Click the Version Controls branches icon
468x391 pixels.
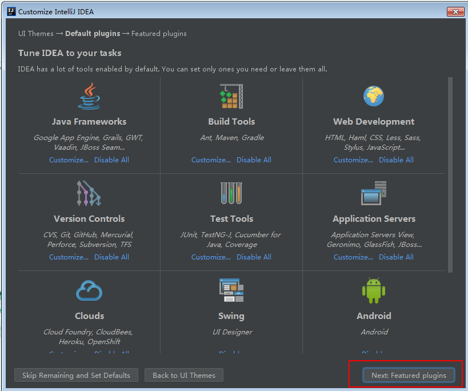pyautogui.click(x=89, y=193)
